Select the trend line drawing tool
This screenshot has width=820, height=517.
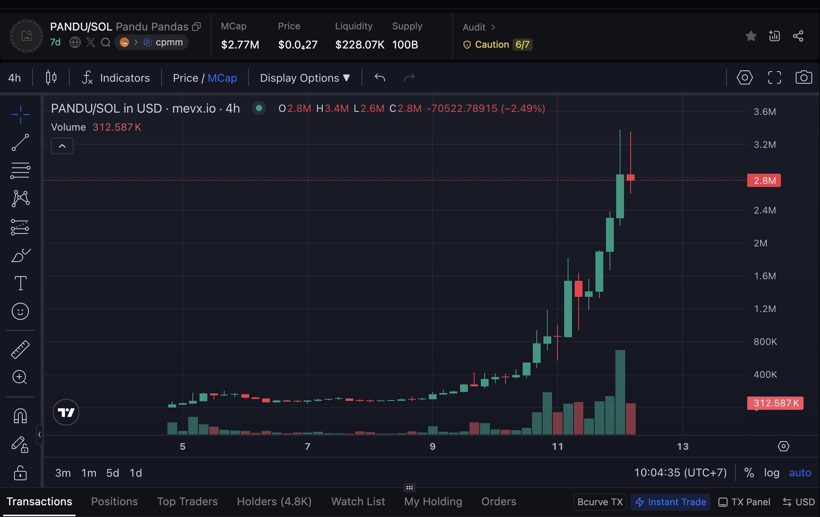tap(20, 142)
